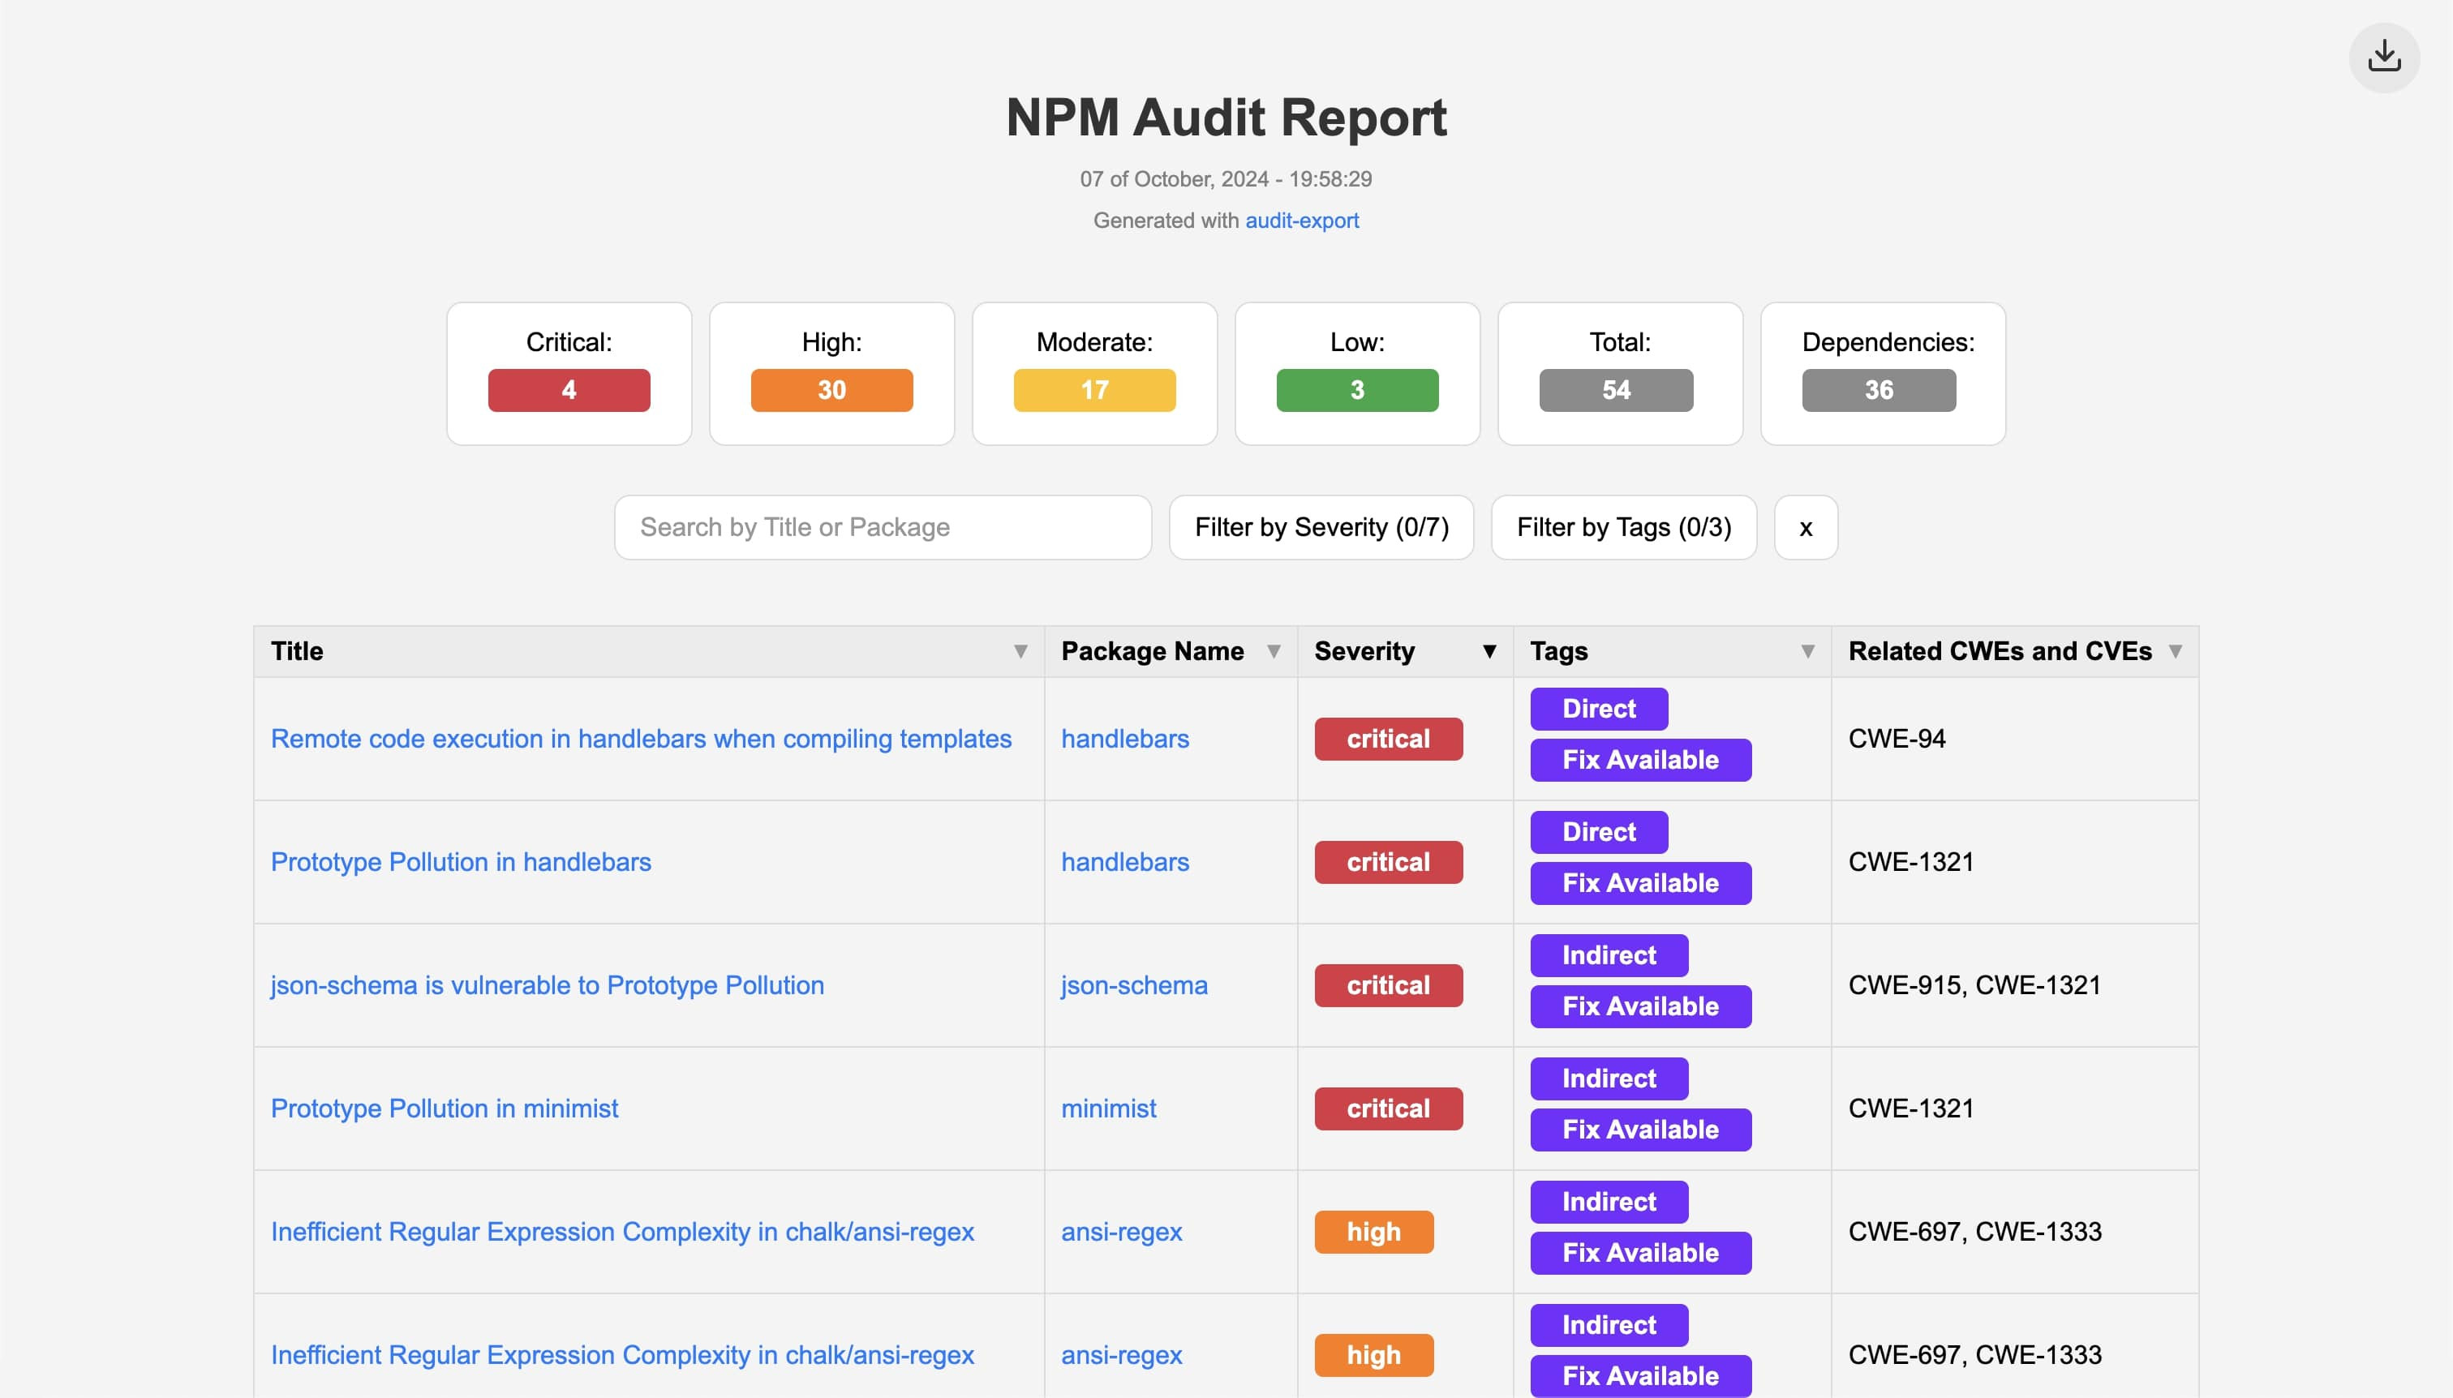Click json-schema row Fix Available tag
2453x1398 pixels.
(1639, 1007)
